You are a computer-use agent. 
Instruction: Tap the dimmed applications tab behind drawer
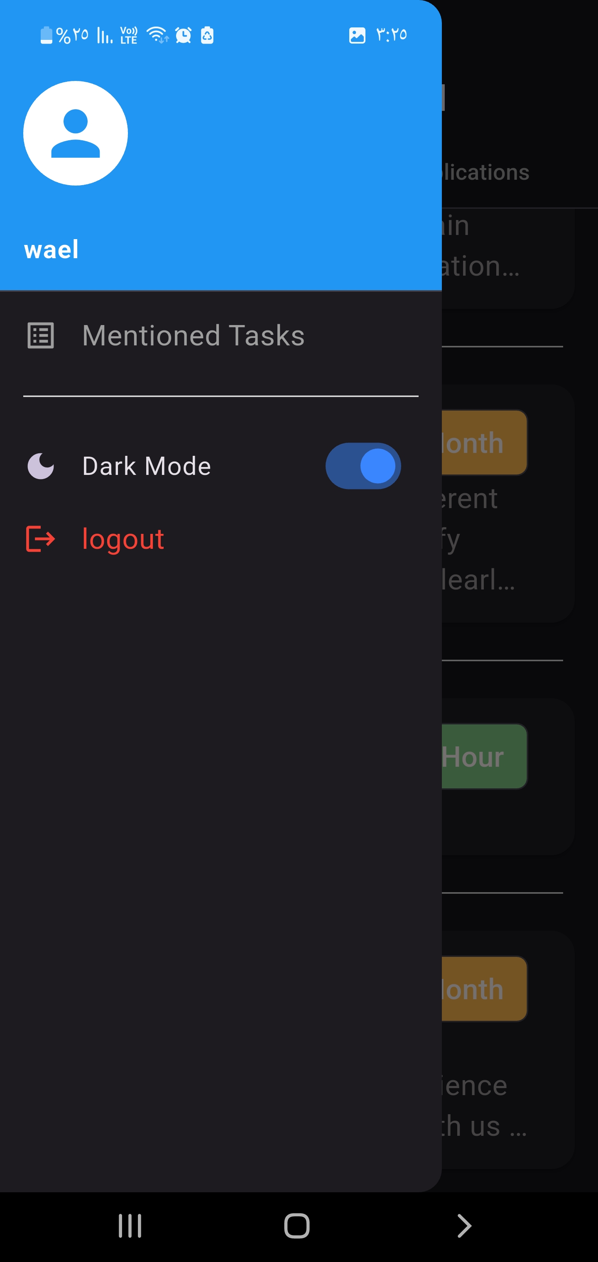(x=485, y=172)
